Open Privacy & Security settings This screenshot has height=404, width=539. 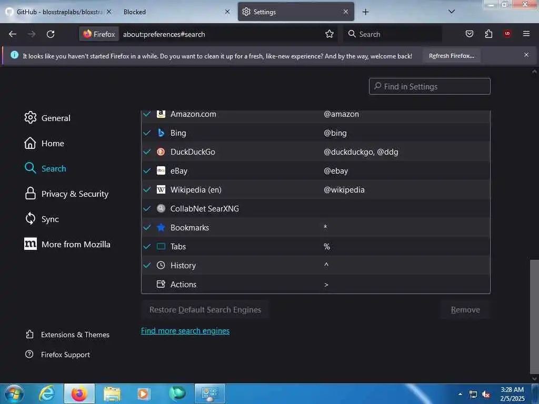point(67,194)
